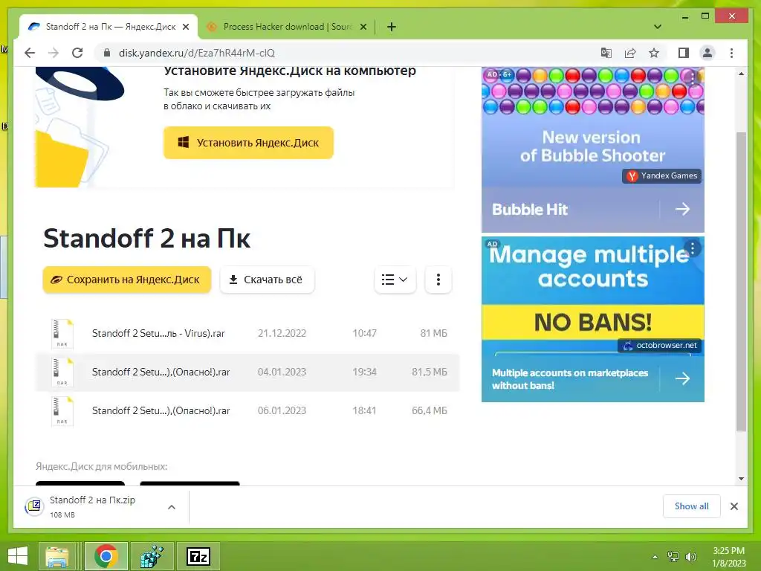This screenshot has height=571, width=761.
Task: Click the padlock site info icon
Action: tap(107, 53)
